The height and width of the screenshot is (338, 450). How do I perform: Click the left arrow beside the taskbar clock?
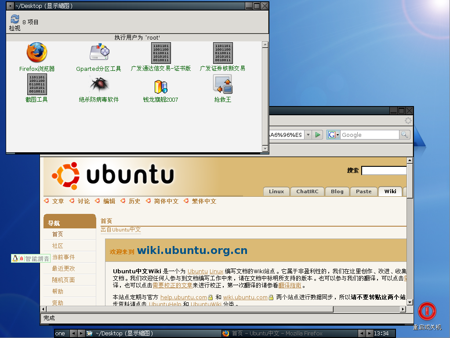362,334
